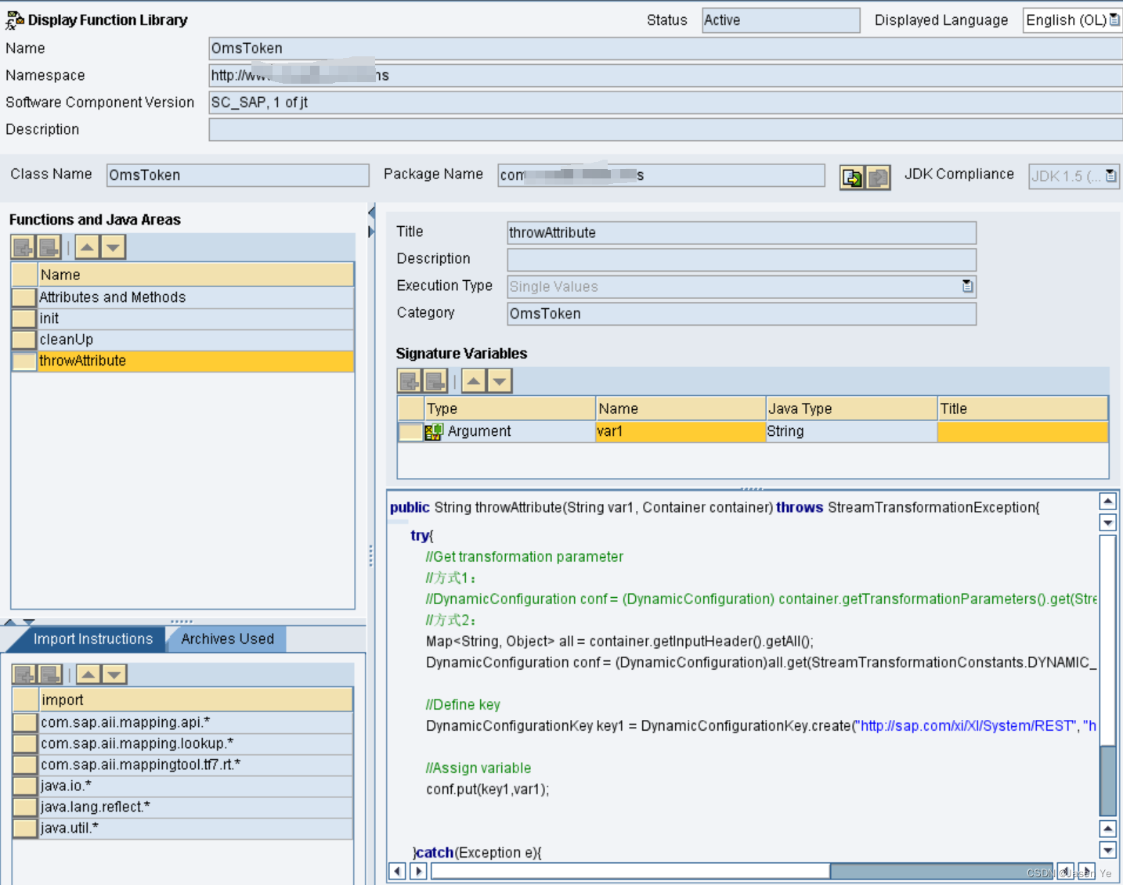1123x885 pixels.
Task: Select row marker for cleanUp
Action: [24, 340]
